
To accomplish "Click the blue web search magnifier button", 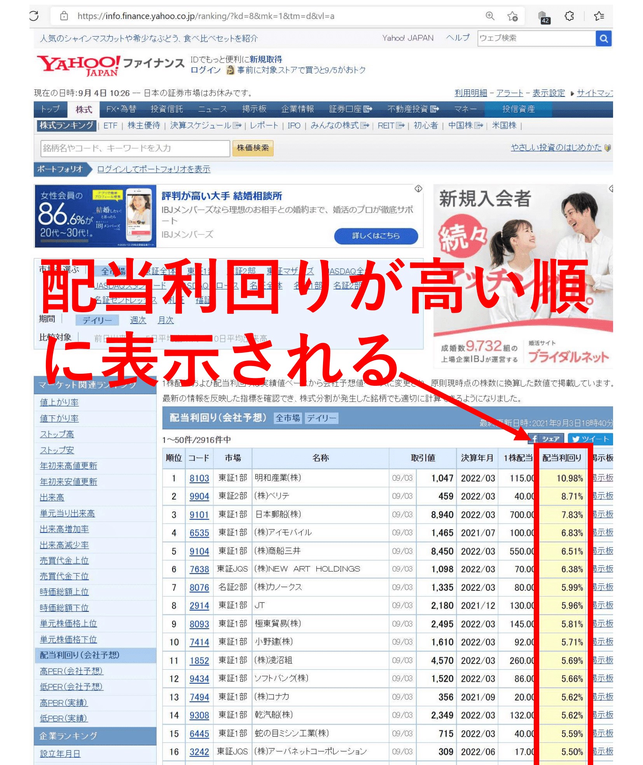I will [x=604, y=39].
